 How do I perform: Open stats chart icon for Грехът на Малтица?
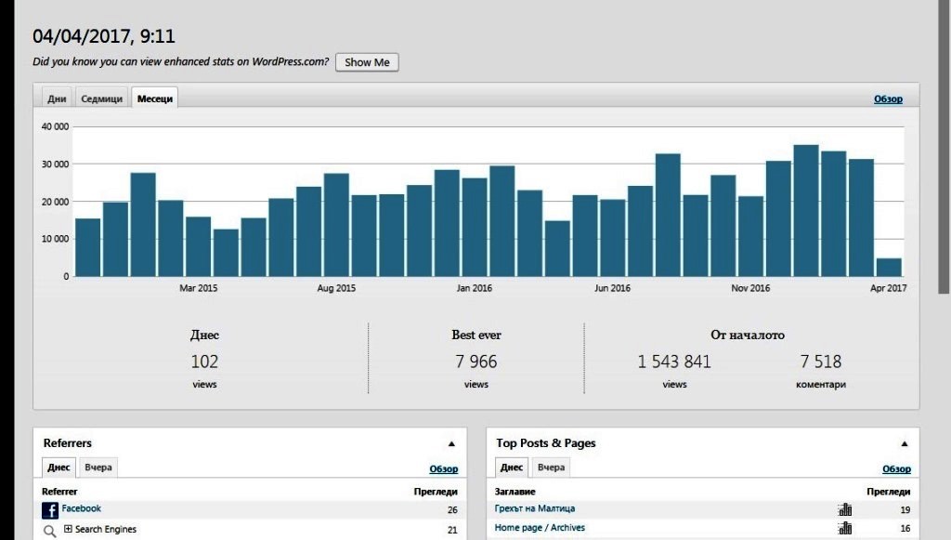pos(845,509)
